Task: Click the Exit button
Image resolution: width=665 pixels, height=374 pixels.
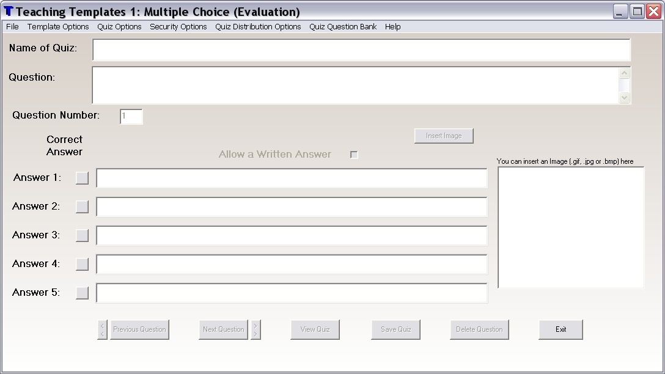Action: 560,329
